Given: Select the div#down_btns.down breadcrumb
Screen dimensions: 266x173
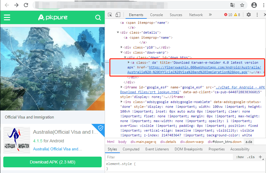Looking at the screenshot, I should (x=225, y=142).
